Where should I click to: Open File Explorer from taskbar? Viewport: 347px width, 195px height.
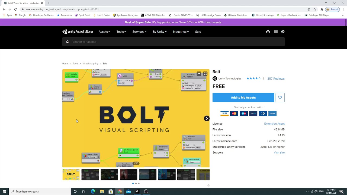tap(102, 191)
